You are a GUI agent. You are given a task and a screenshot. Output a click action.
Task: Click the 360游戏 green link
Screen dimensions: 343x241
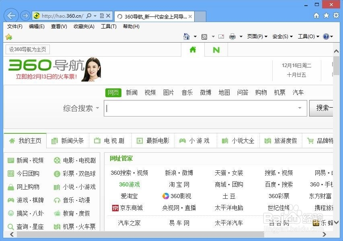pyautogui.click(x=129, y=184)
